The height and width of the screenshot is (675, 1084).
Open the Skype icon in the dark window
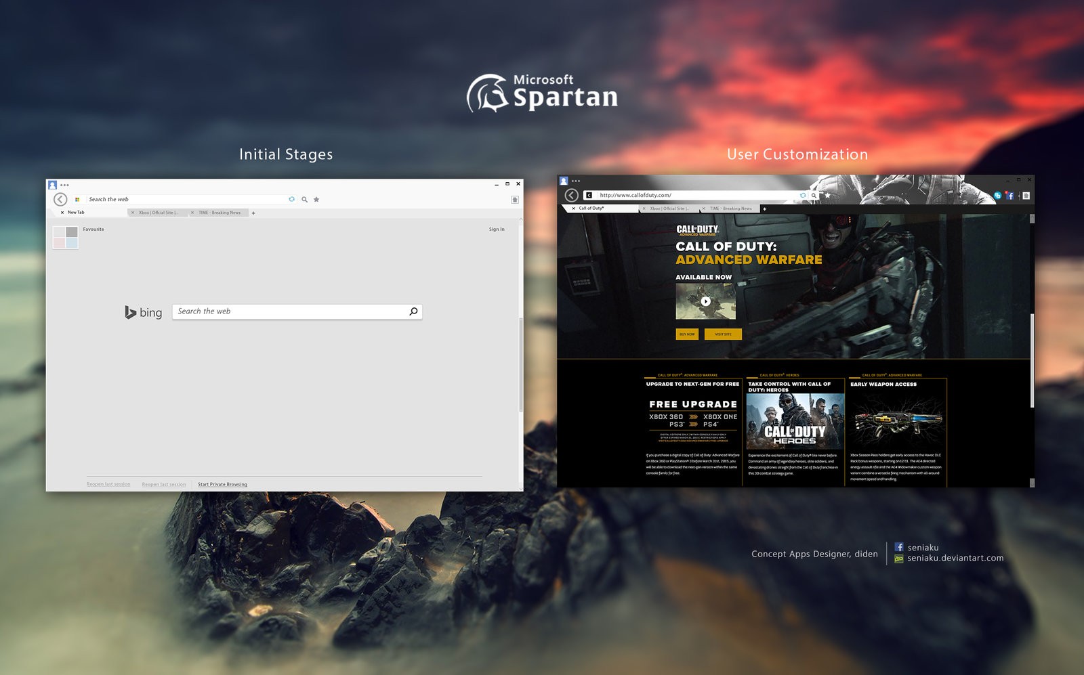tap(998, 195)
